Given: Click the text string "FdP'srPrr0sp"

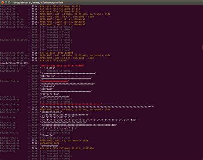Looking at the screenshot, I should (x=50, y=94).
